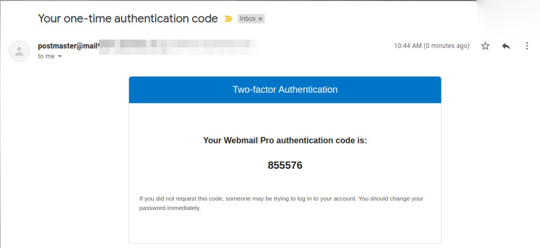This screenshot has width=540, height=248.
Task: Click the Inbox label chip text
Action: [247, 19]
